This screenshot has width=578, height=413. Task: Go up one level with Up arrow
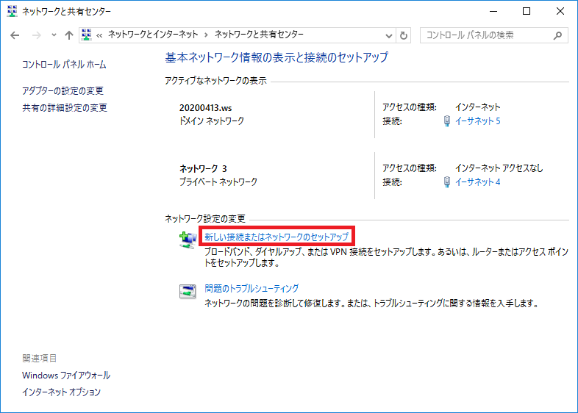tap(69, 35)
